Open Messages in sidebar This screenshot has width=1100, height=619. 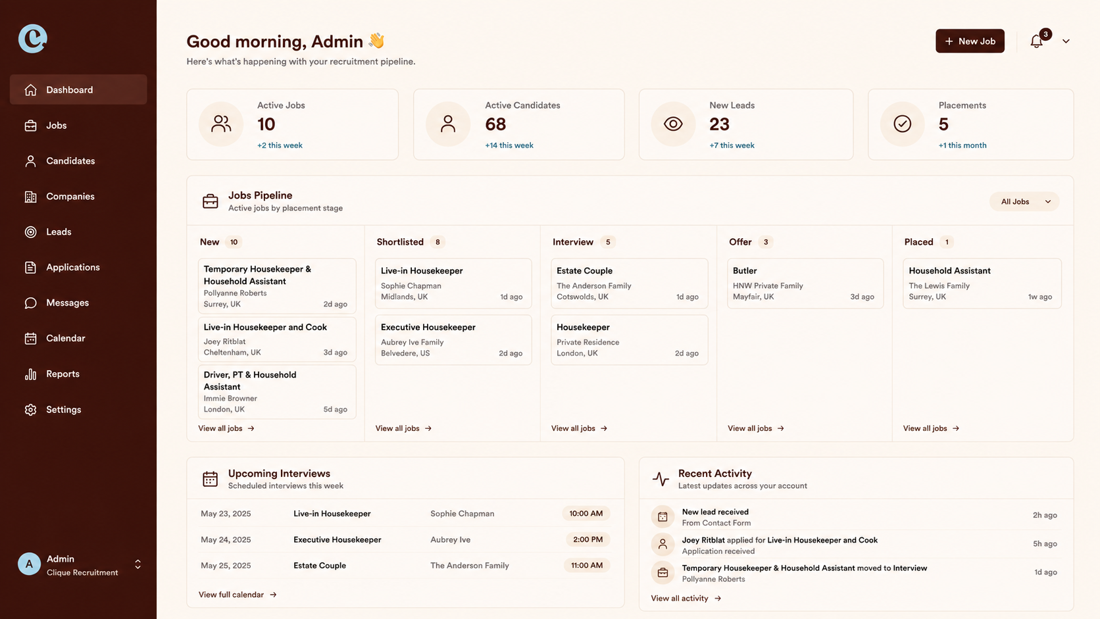pyautogui.click(x=78, y=303)
